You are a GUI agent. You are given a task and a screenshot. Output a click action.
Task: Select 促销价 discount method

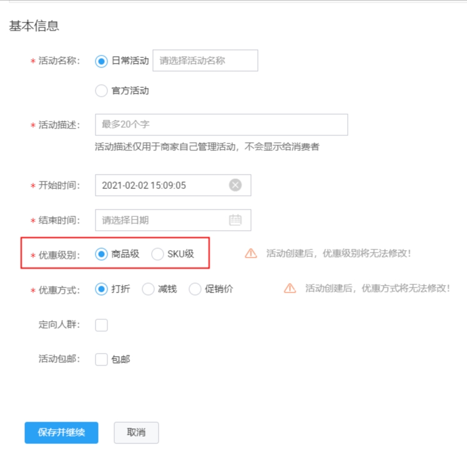[195, 289]
